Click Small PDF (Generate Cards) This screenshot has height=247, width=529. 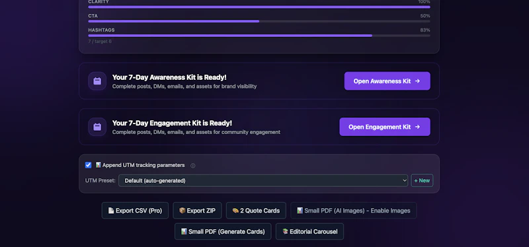pyautogui.click(x=223, y=232)
